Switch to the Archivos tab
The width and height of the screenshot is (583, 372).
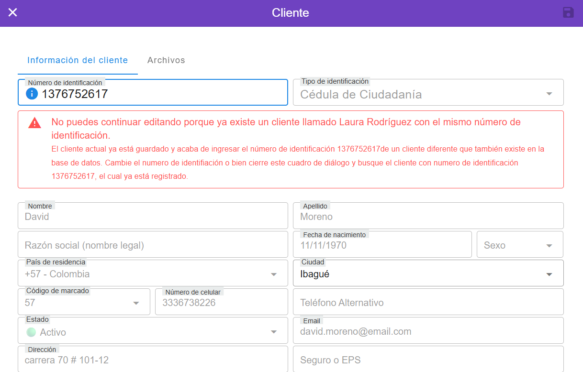coord(166,60)
